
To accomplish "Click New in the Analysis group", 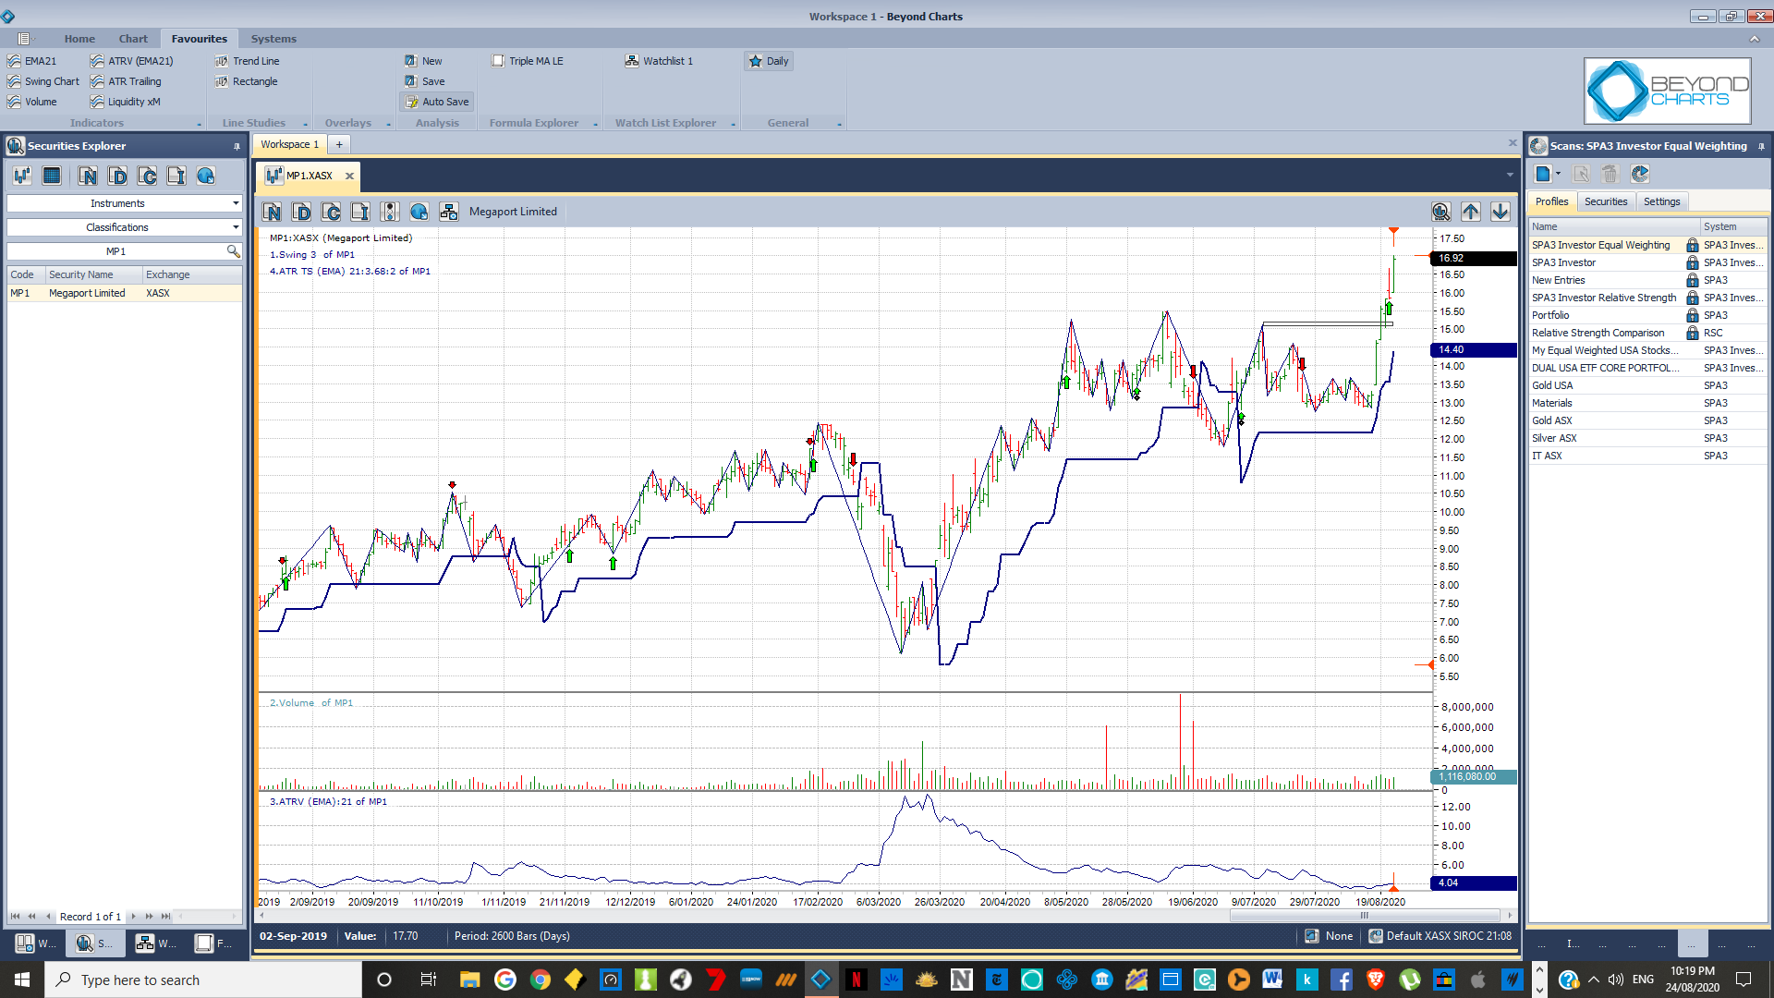I will (x=423, y=61).
